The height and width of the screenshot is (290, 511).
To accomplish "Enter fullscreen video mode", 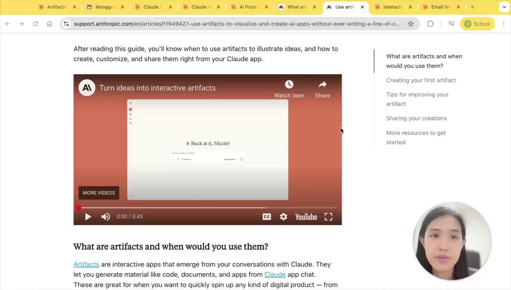I will 328,217.
